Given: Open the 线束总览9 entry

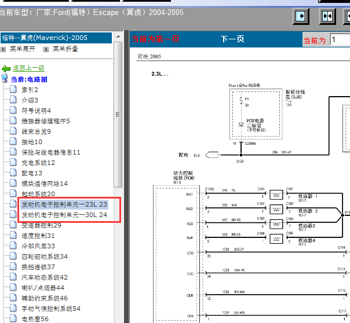Looking at the screenshot, I should 36,131.
